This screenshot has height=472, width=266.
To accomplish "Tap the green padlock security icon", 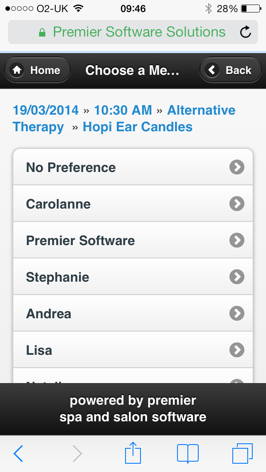I will click(x=42, y=33).
